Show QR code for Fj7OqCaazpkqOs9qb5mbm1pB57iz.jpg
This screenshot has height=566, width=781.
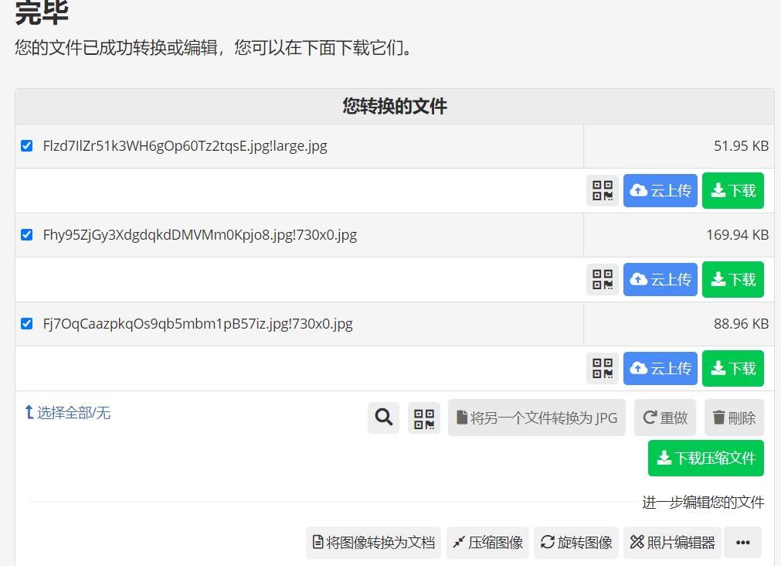pyautogui.click(x=602, y=368)
